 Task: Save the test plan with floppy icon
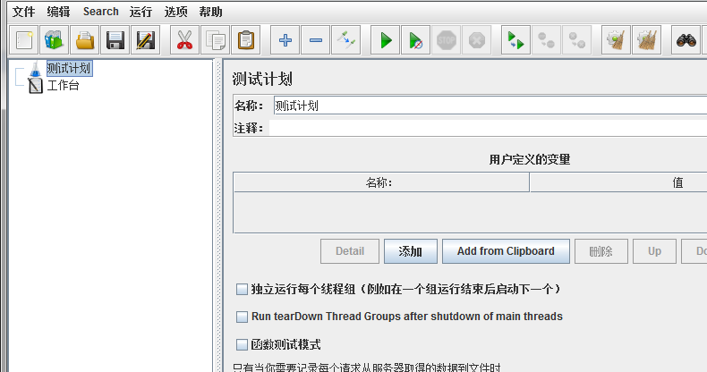coord(115,40)
